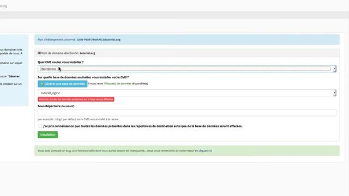349x196 pixels.
Task: Click the Générer une base de données button
Action: (x=63, y=84)
